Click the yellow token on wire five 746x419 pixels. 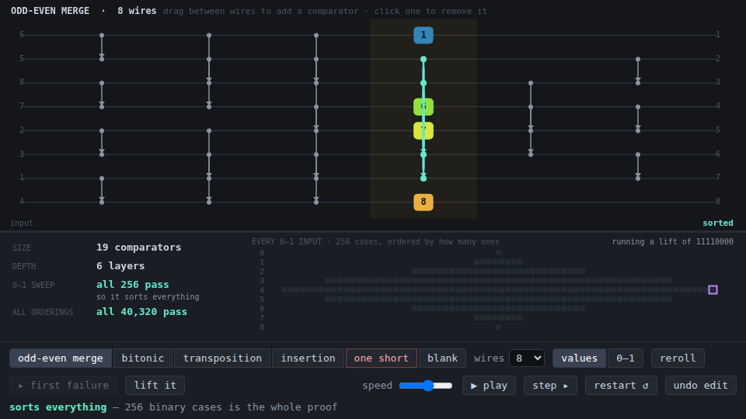coord(423,130)
